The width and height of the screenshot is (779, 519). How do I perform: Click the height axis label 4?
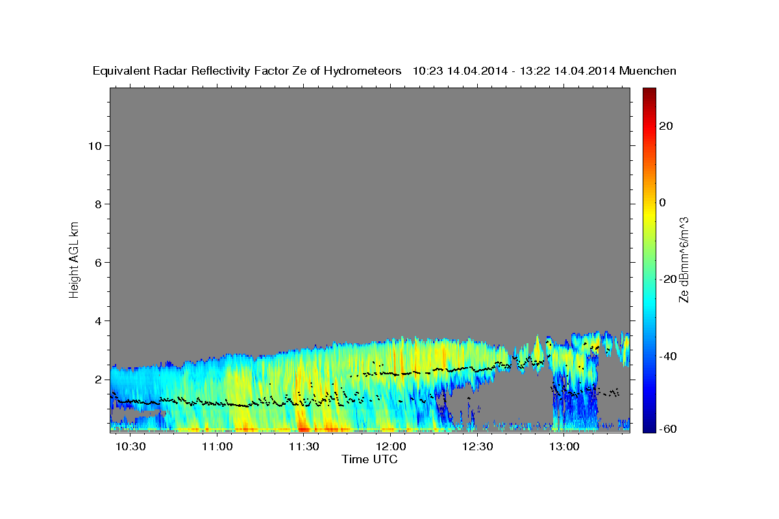click(99, 321)
